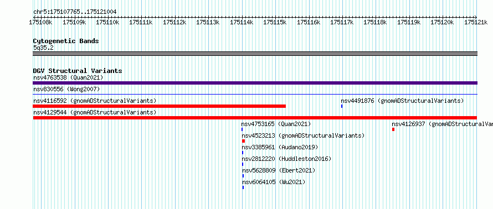Viewport: 493px width, 209px height.
Task: Click the 175121k ruler tick label
Action: [476, 22]
